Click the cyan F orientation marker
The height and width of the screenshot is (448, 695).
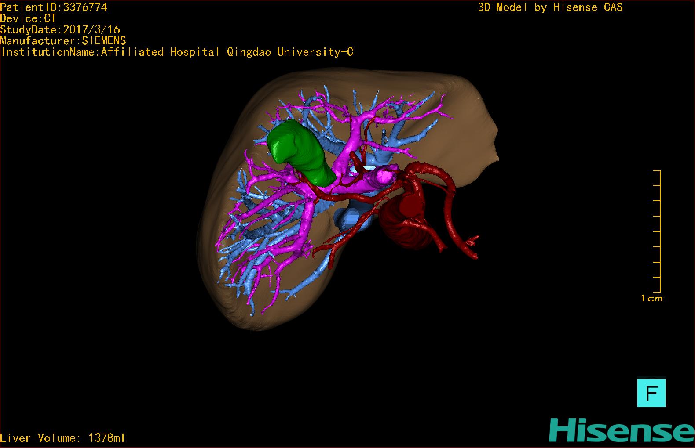click(x=651, y=393)
